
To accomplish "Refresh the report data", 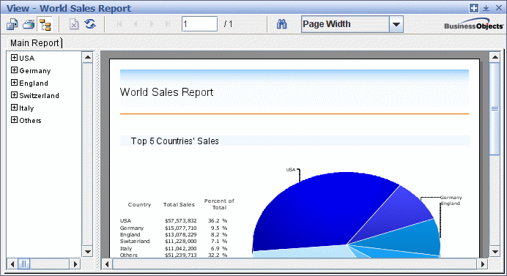I will tap(90, 24).
